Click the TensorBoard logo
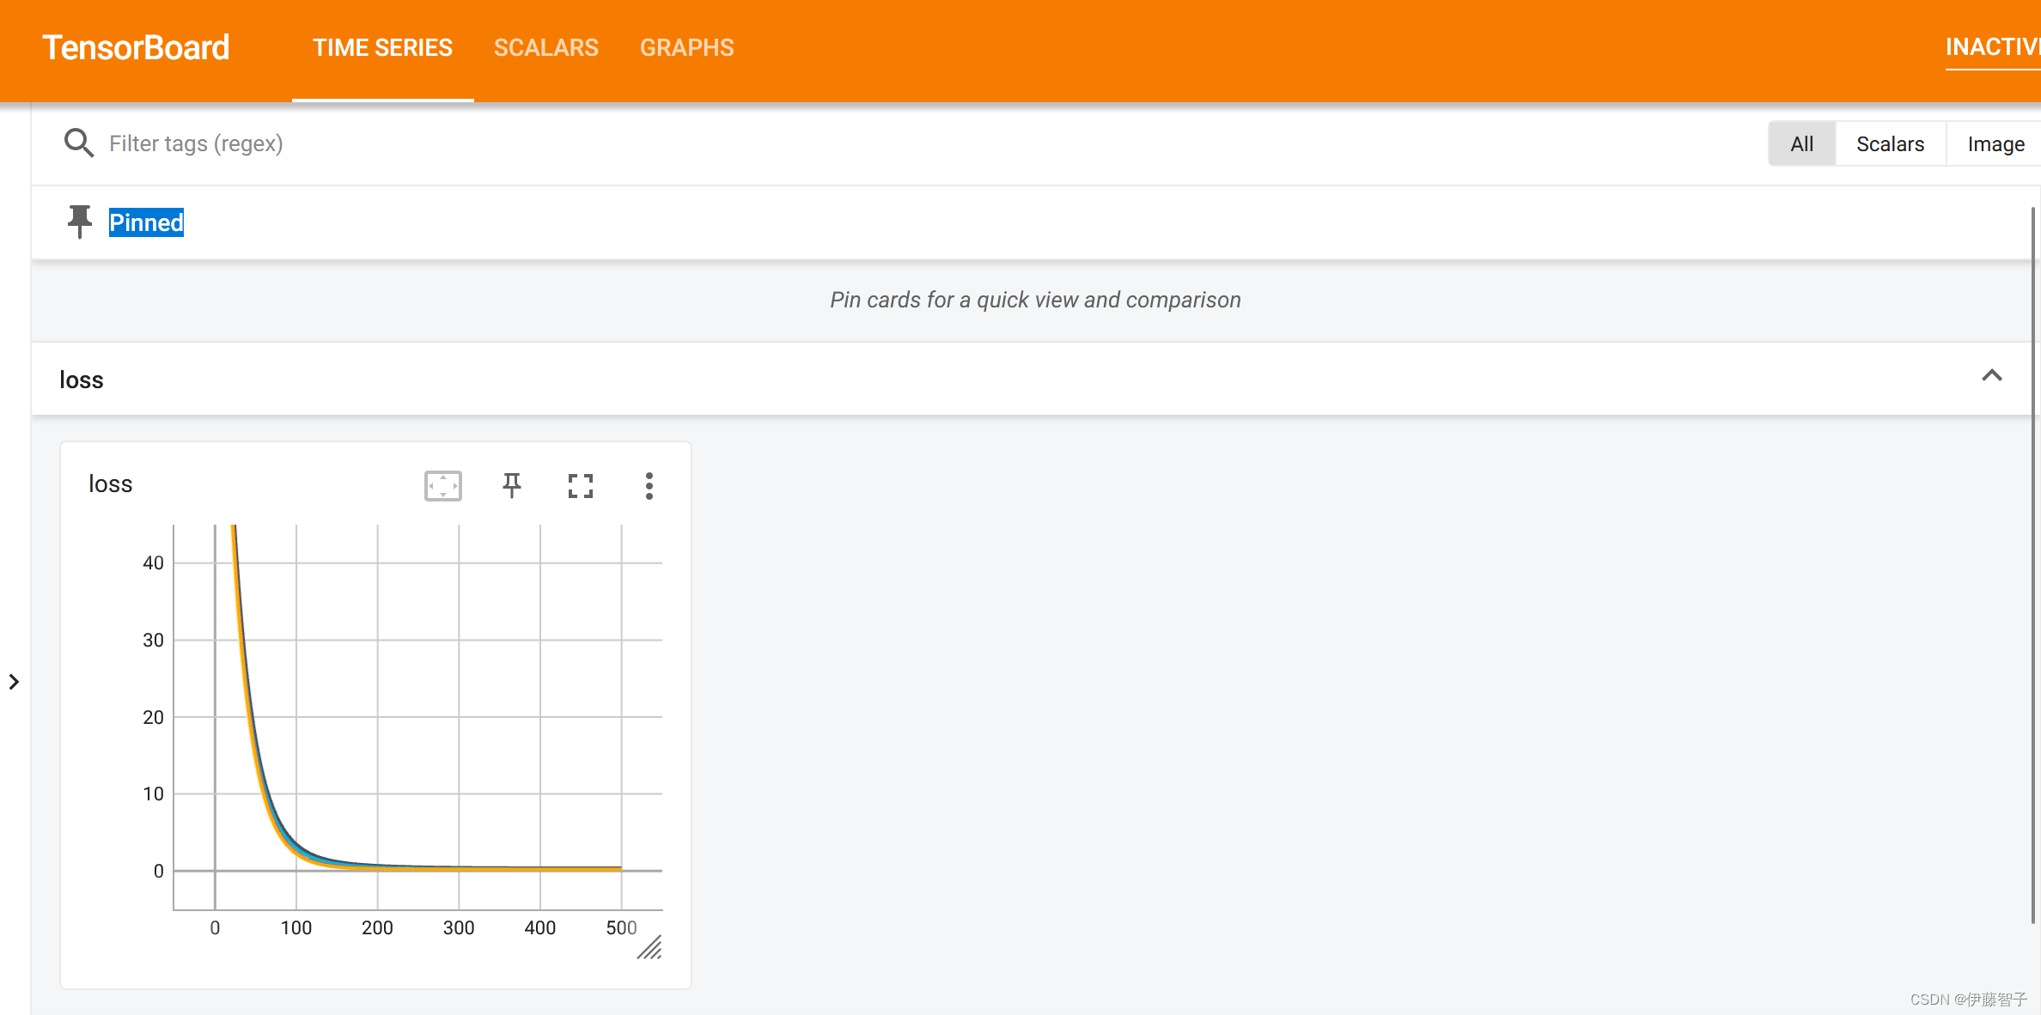Viewport: 2041px width, 1015px height. (x=136, y=47)
